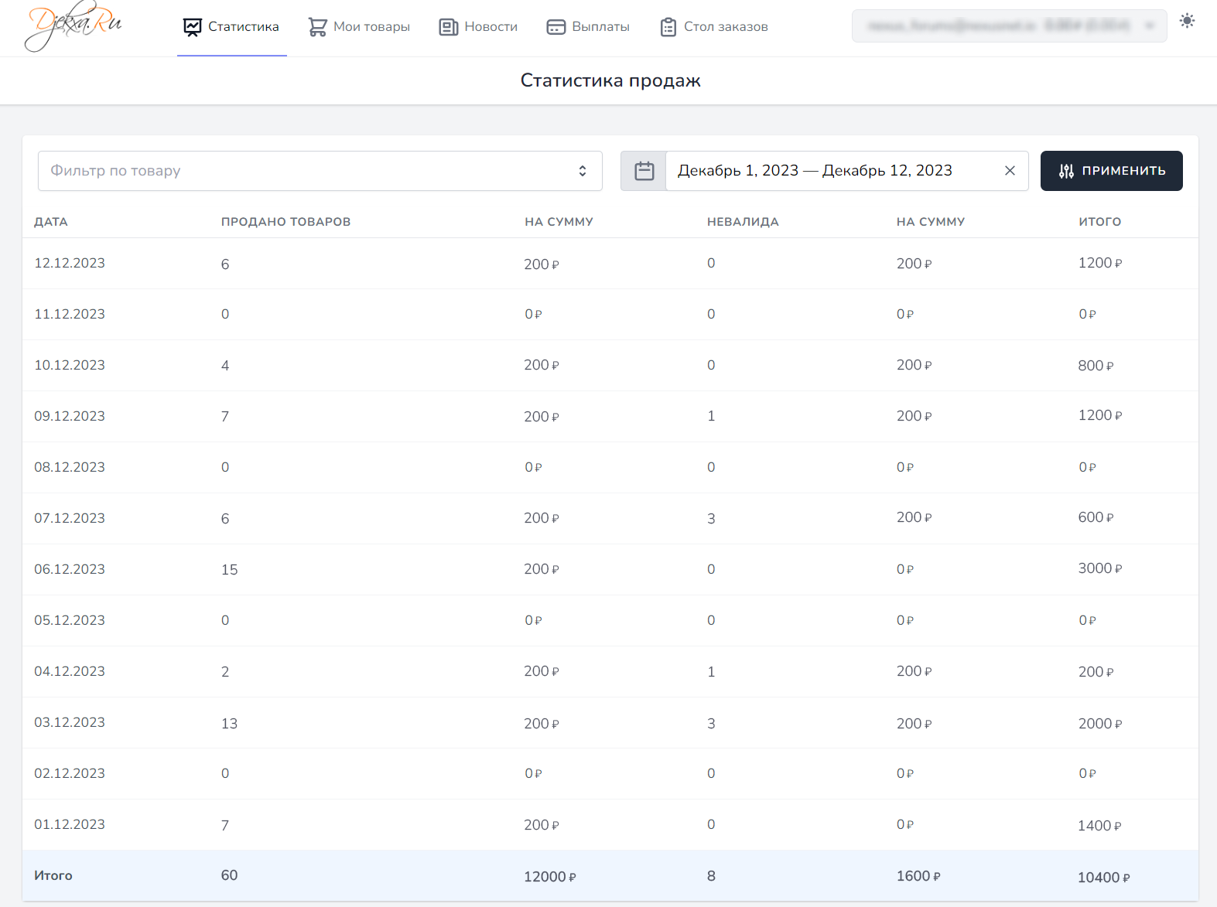Open Стол заказов tab
Screen dimensions: 1217x907
714,28
